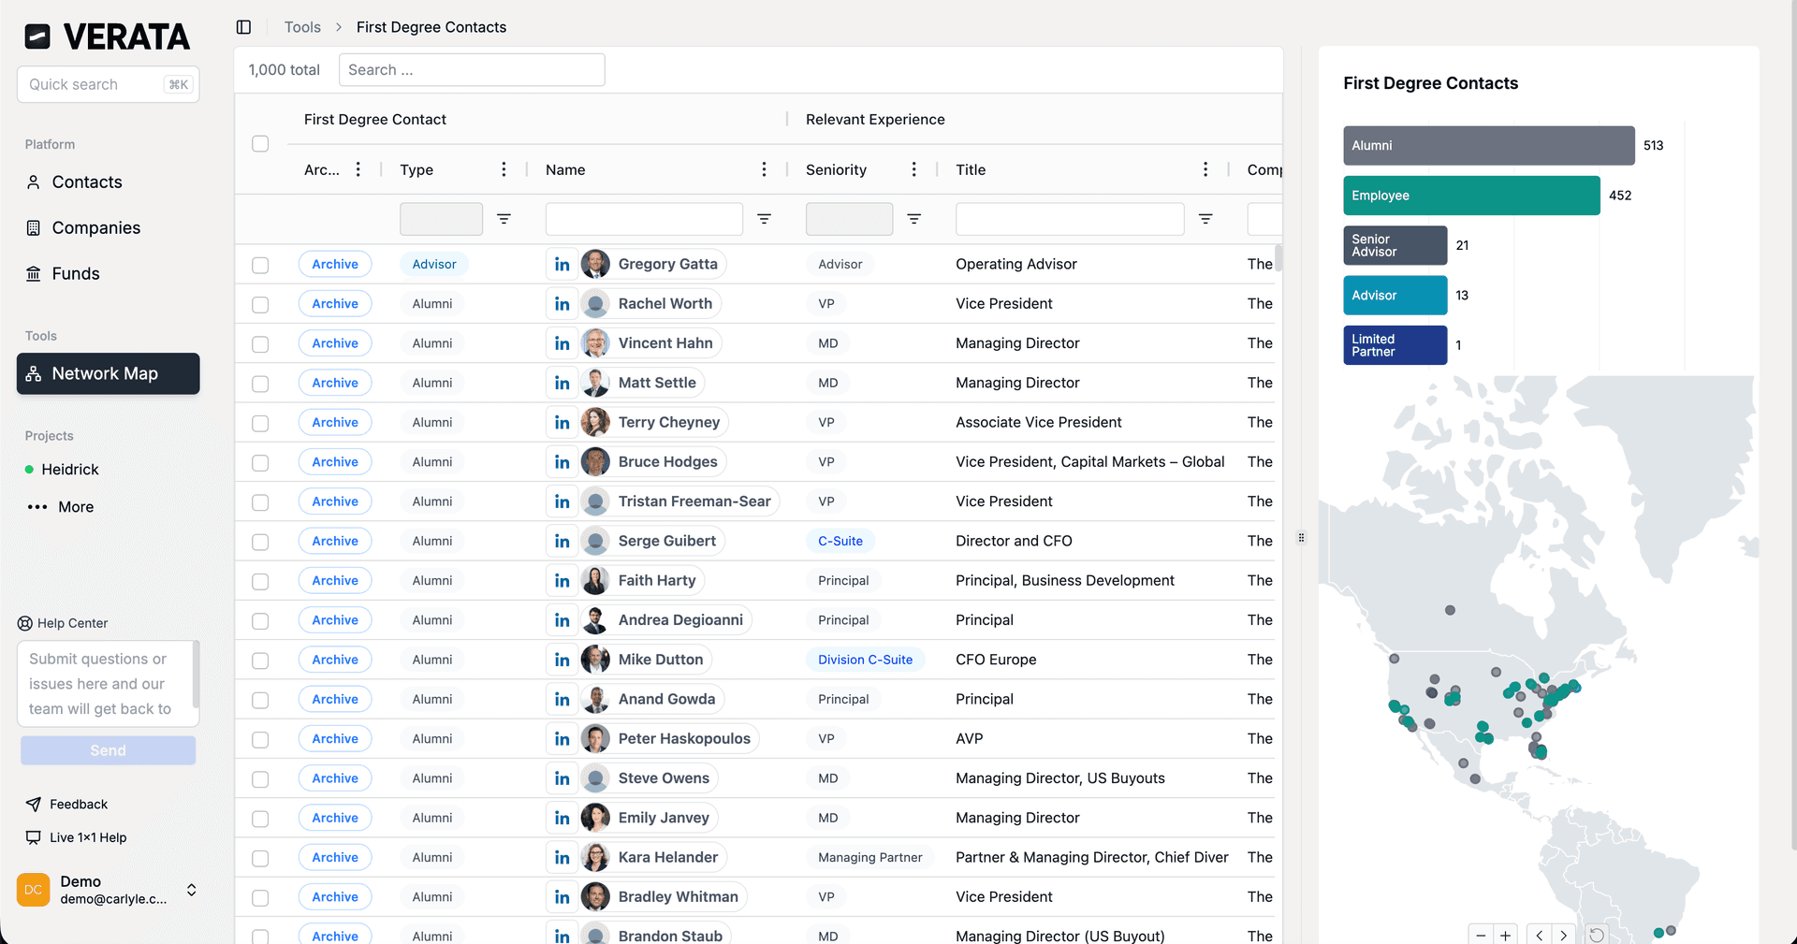Check the box for Steve Owens' row
The image size is (1797, 944).
pos(260,778)
